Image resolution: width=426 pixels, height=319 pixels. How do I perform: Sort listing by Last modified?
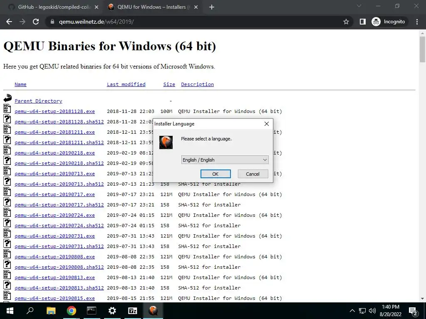(126, 84)
